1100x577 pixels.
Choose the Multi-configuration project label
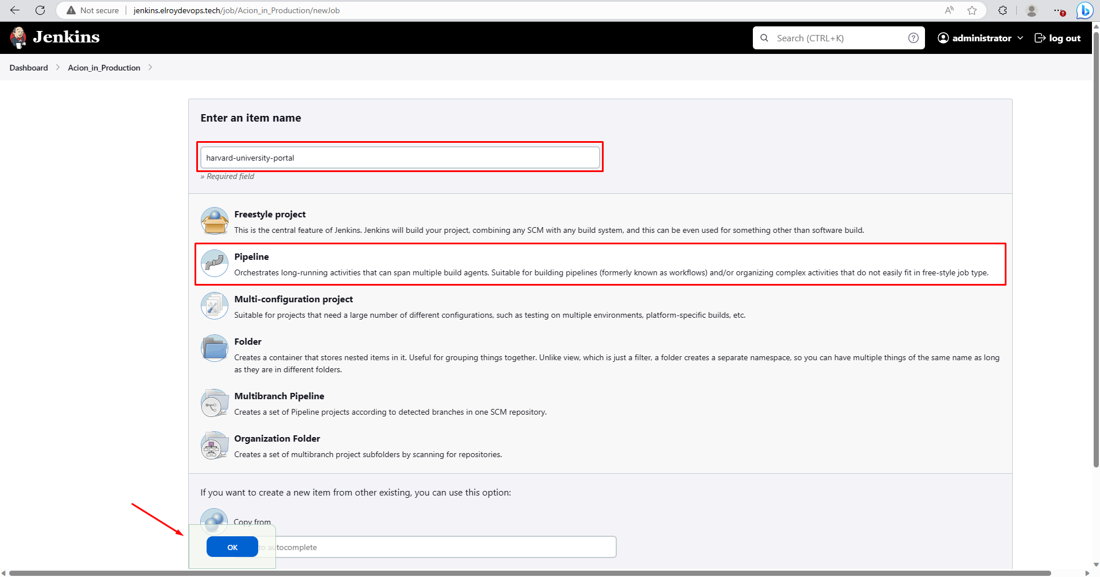[293, 299]
